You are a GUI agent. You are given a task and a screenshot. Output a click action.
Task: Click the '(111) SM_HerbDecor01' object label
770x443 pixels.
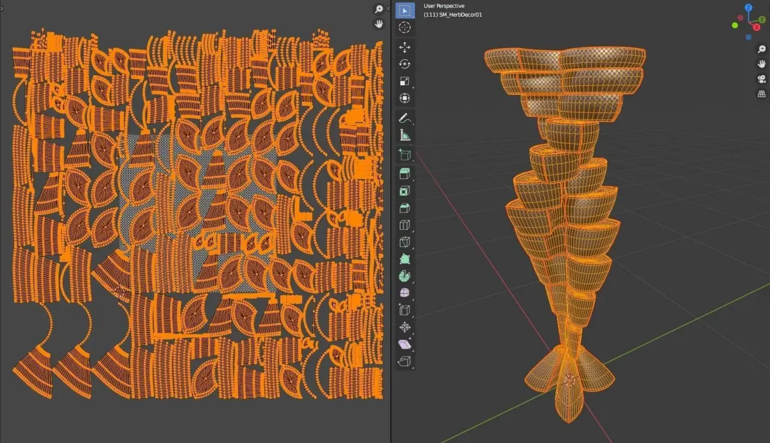(452, 14)
